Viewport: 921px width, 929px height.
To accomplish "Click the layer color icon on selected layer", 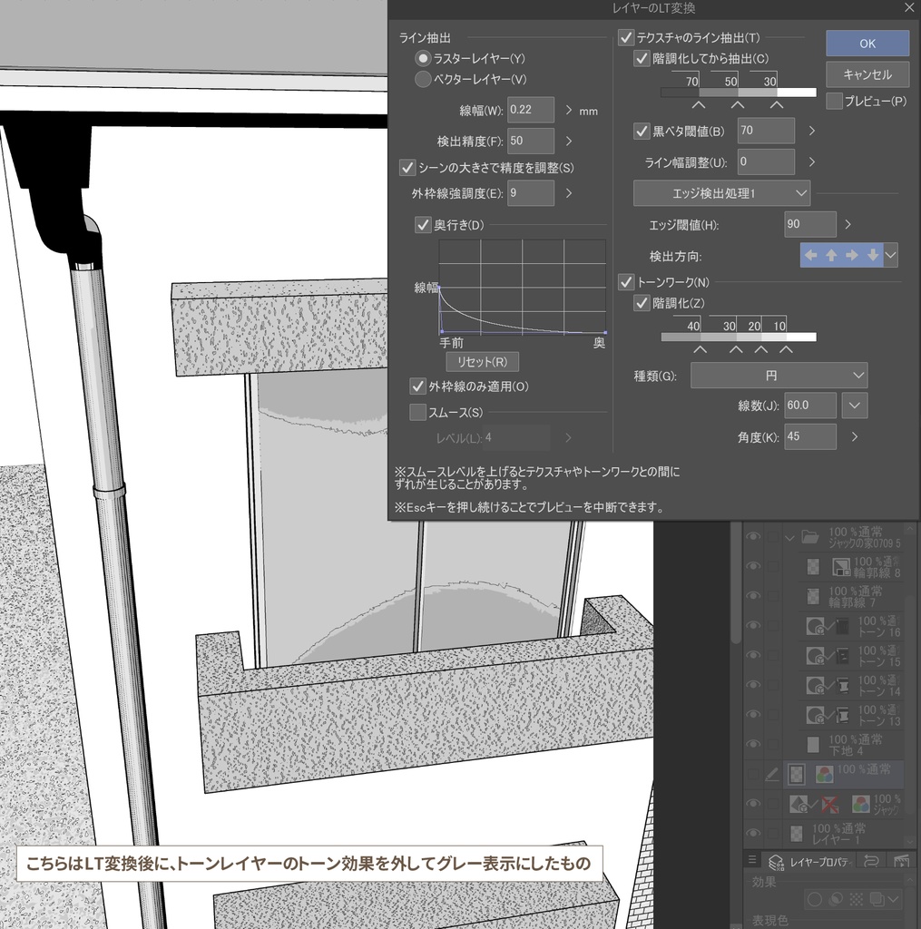I will point(824,775).
